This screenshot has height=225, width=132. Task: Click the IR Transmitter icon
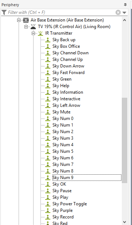40,33
